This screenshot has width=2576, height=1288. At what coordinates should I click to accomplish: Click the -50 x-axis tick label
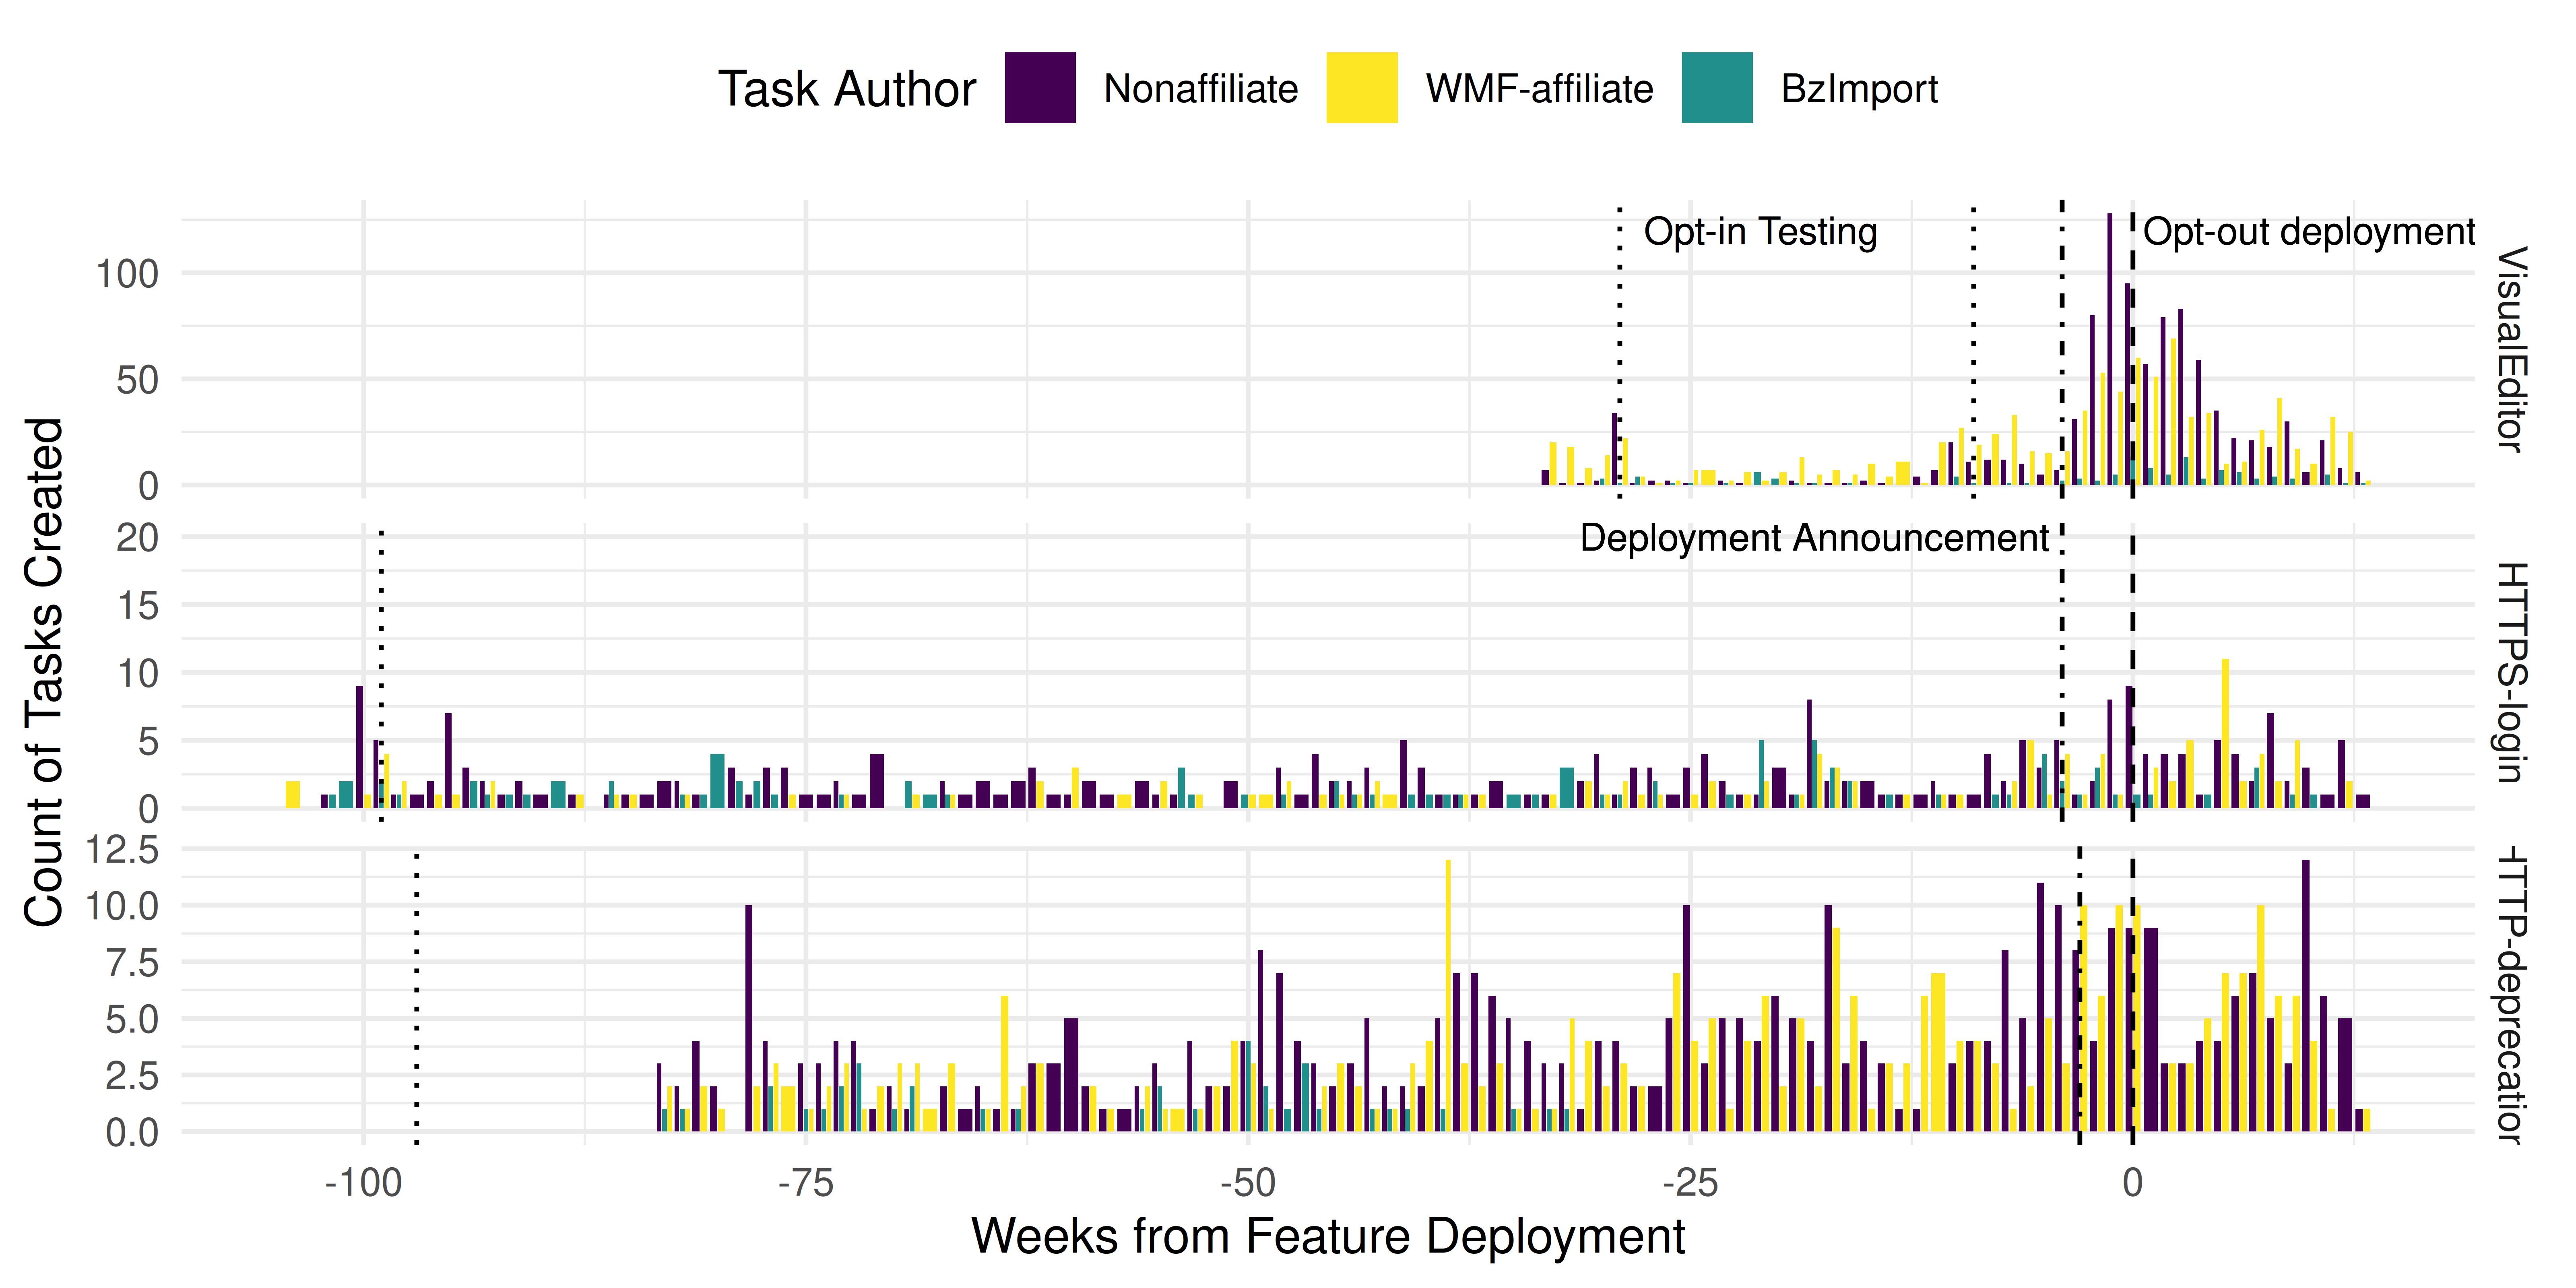coord(1248,1183)
